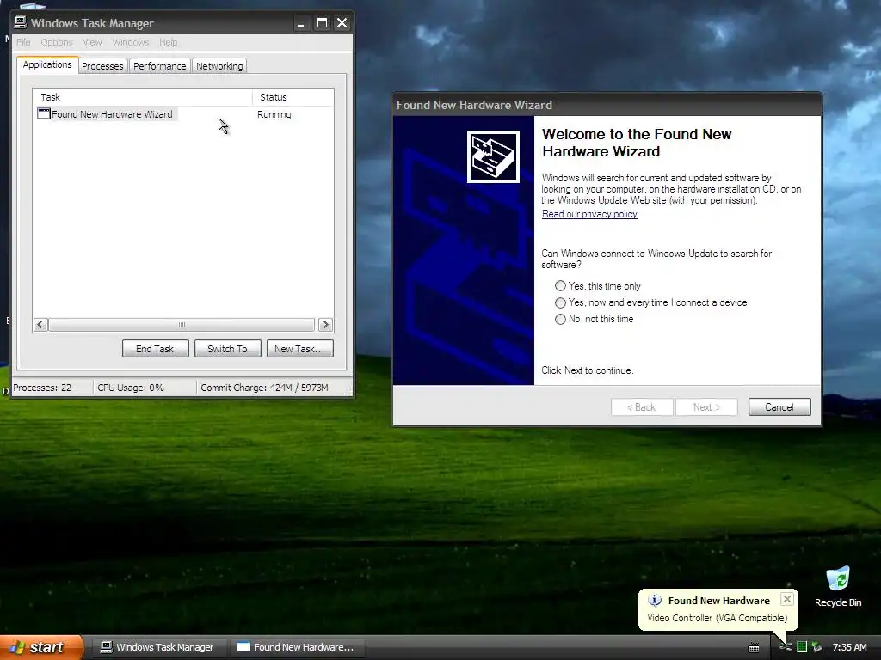
Task: Click the 'Video Controller (VGA Compatible)' balloon text
Action: click(717, 618)
